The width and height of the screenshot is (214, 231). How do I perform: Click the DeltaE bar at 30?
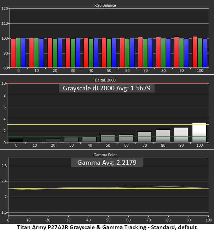click(71, 140)
